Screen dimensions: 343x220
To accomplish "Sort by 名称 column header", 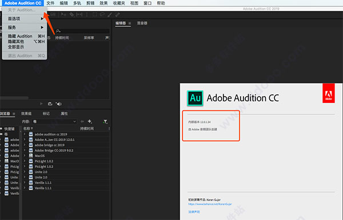I will point(28,129).
